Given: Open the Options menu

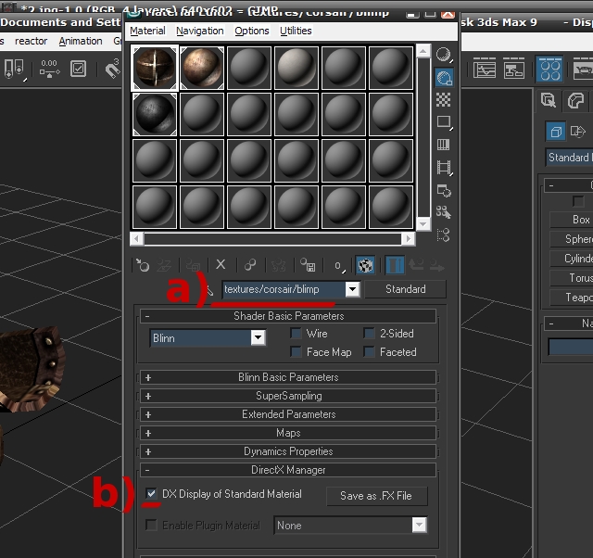Looking at the screenshot, I should coord(252,31).
